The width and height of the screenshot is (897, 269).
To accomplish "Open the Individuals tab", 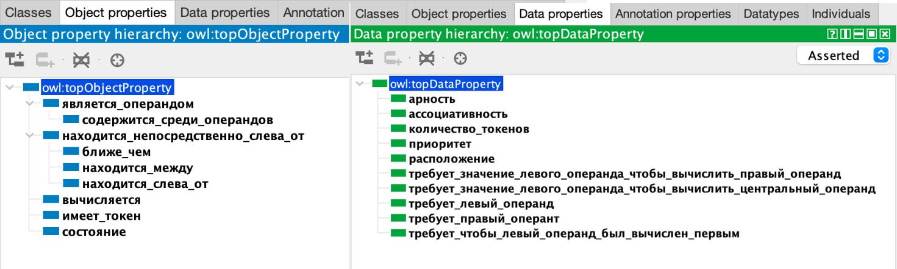I will tap(841, 13).
